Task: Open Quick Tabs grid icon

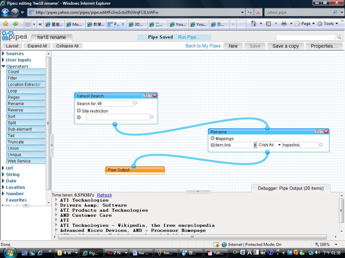Action: [28, 24]
